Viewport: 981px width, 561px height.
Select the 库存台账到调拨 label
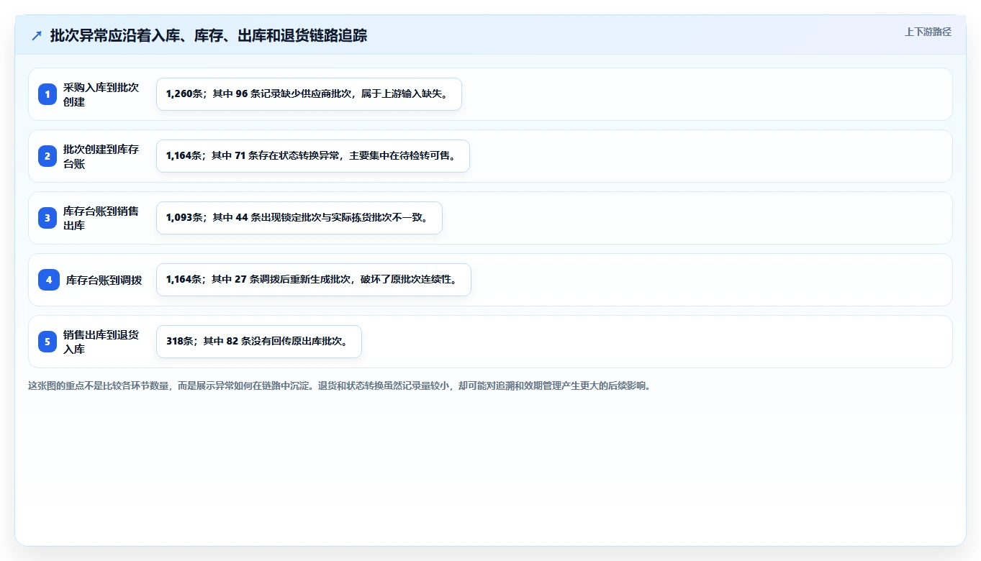click(x=104, y=280)
